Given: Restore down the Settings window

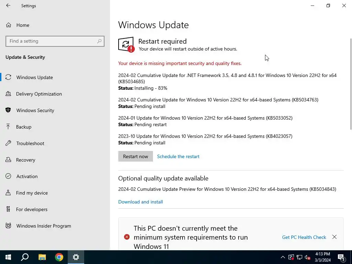Looking at the screenshot, I should pyautogui.click(x=328, y=5).
